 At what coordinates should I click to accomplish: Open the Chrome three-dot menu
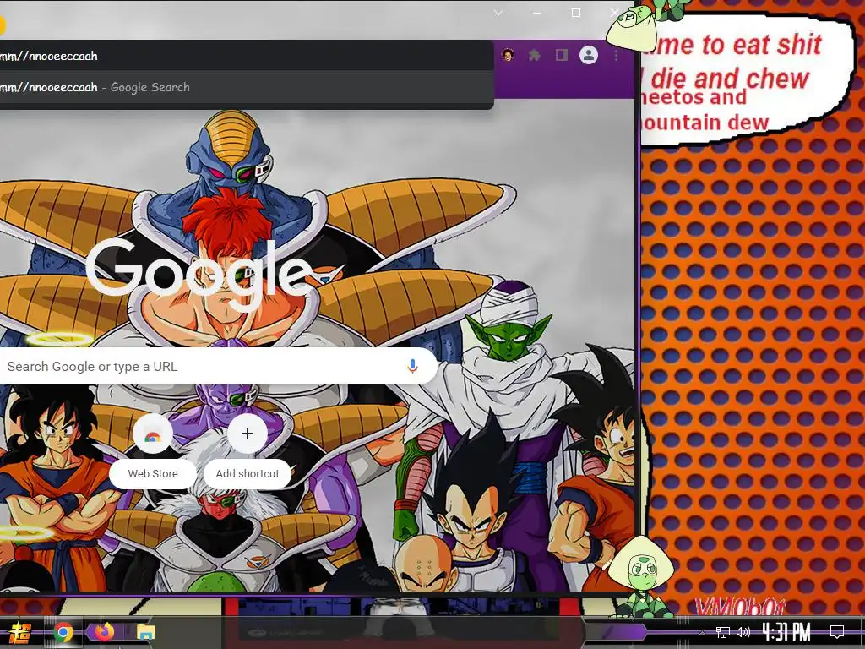click(x=616, y=55)
